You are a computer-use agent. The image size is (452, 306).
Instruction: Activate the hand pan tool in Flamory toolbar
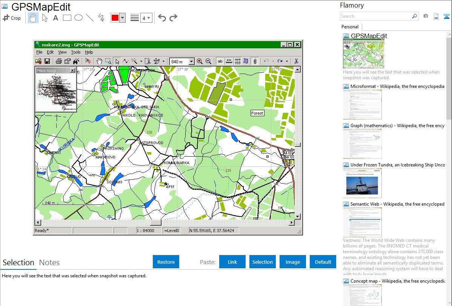(x=33, y=18)
